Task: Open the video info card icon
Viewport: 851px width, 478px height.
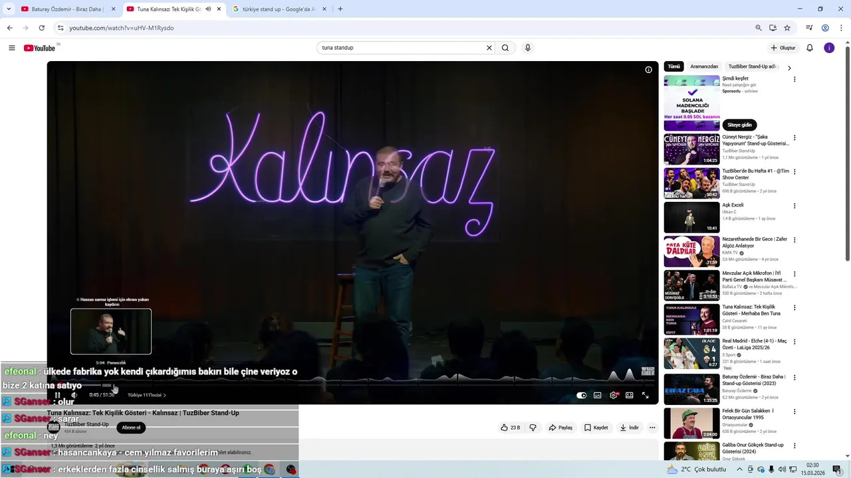Action: (648, 70)
